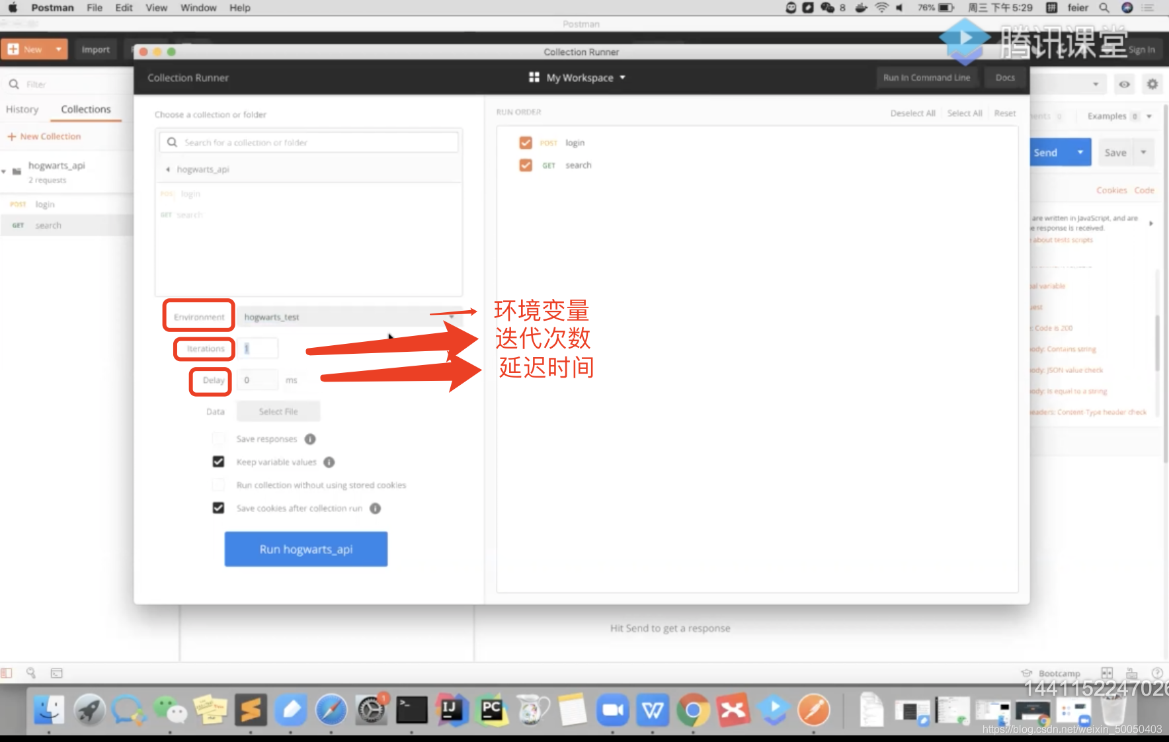
Task: Click Reset in run order
Action: click(x=1005, y=113)
